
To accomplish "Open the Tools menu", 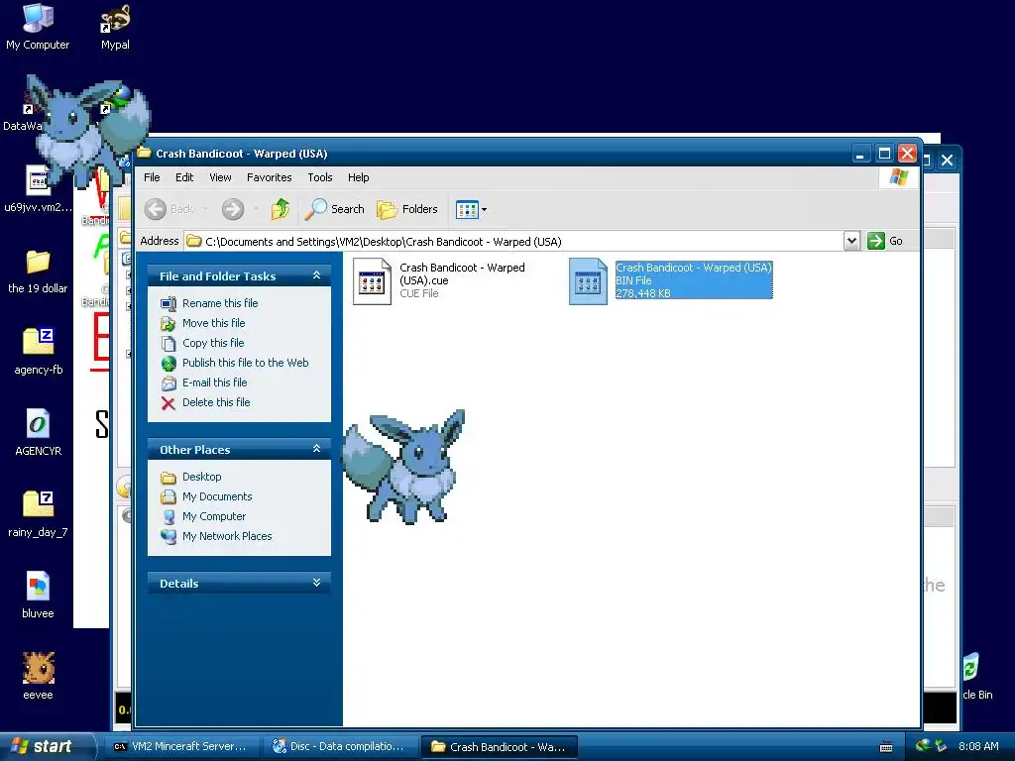I will [x=320, y=177].
